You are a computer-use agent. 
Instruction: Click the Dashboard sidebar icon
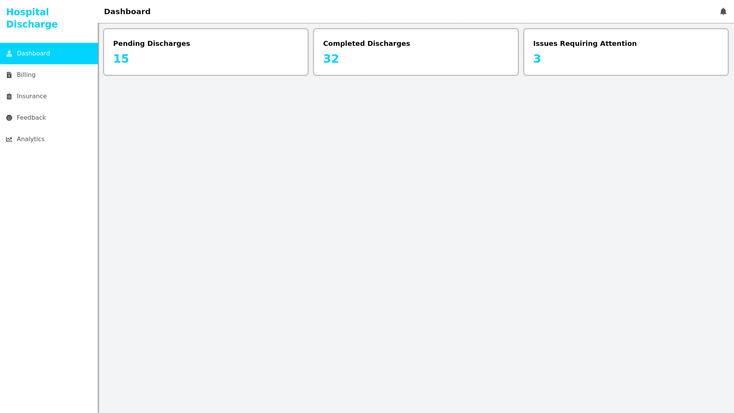[9, 54]
